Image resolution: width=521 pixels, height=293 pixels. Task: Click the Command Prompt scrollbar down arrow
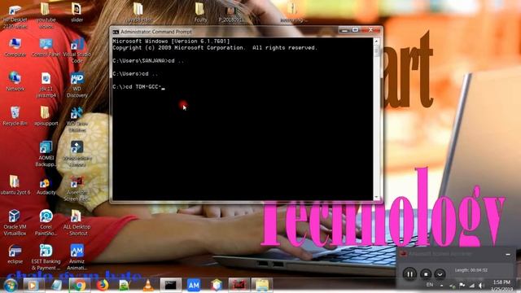(x=376, y=197)
